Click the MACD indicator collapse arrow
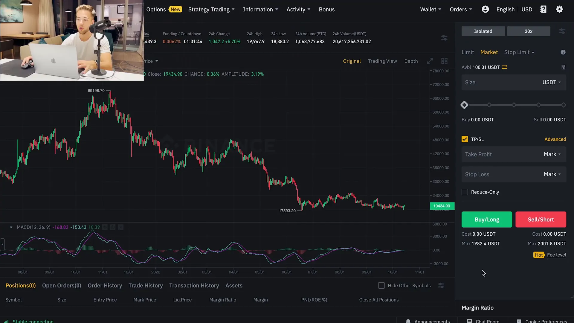Viewport: 574px width, 323px height. pos(11,227)
